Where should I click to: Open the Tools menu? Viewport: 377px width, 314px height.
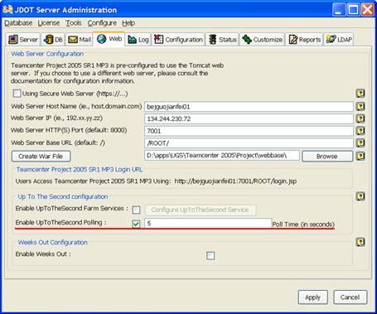click(x=74, y=23)
